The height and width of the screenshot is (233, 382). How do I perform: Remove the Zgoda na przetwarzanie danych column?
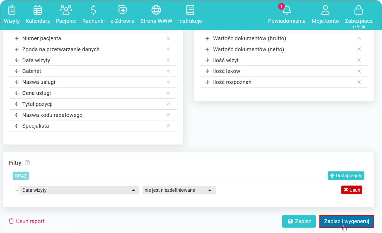(x=168, y=49)
